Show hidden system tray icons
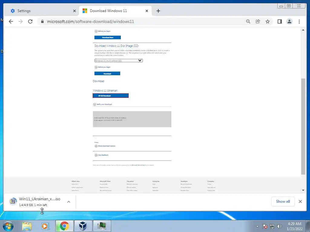Viewport: 310px width, 232px height. 257,226
